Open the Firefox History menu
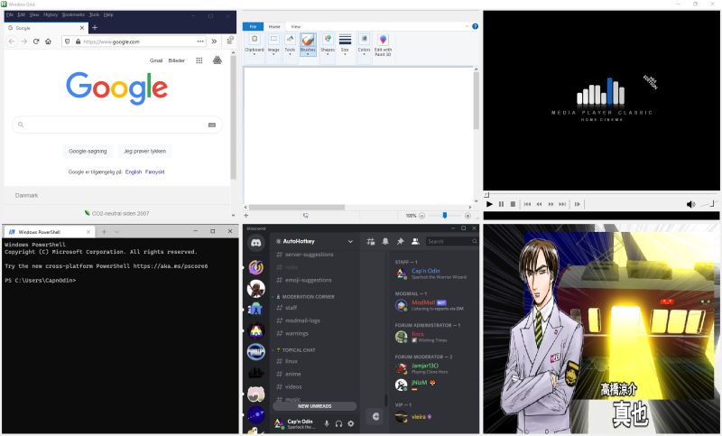The height and width of the screenshot is (436, 722). 51,14
